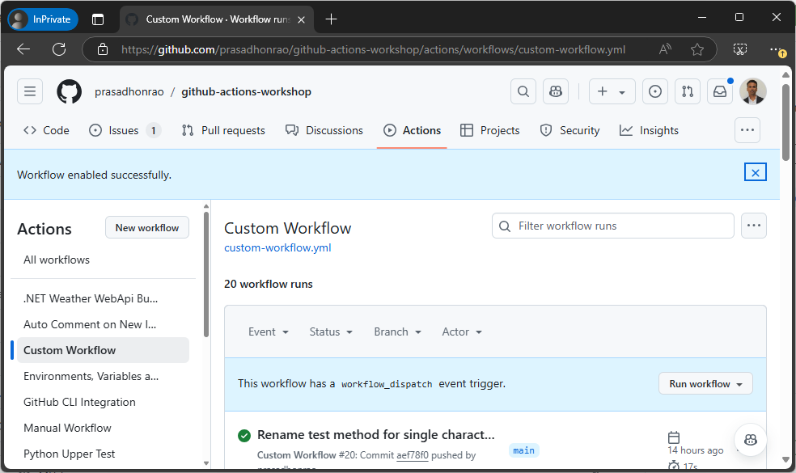Open the tab actions menu icon
Viewport: 796px width, 473px height.
(98, 19)
